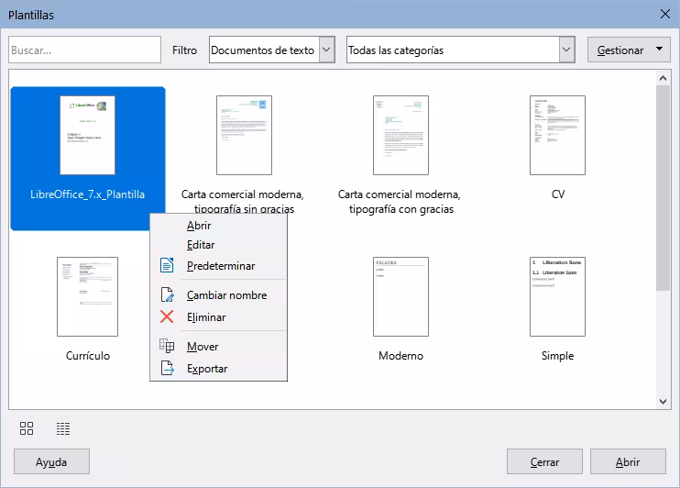
Task: Click the Predeterminar document icon in context menu
Action: pyautogui.click(x=167, y=266)
